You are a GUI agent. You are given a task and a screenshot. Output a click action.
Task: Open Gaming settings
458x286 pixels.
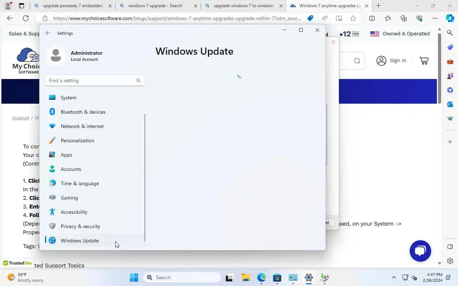(x=95, y=198)
